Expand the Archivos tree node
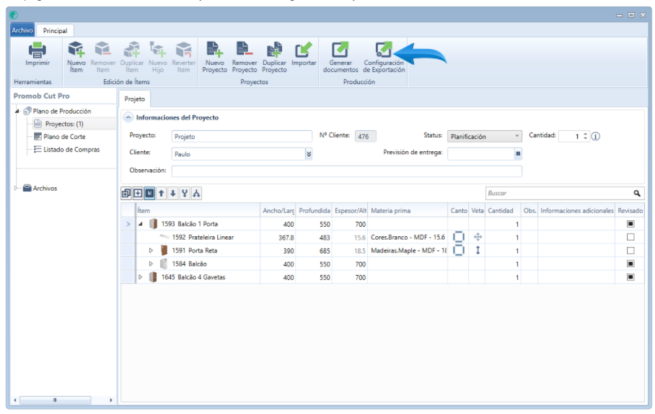 click(17, 188)
